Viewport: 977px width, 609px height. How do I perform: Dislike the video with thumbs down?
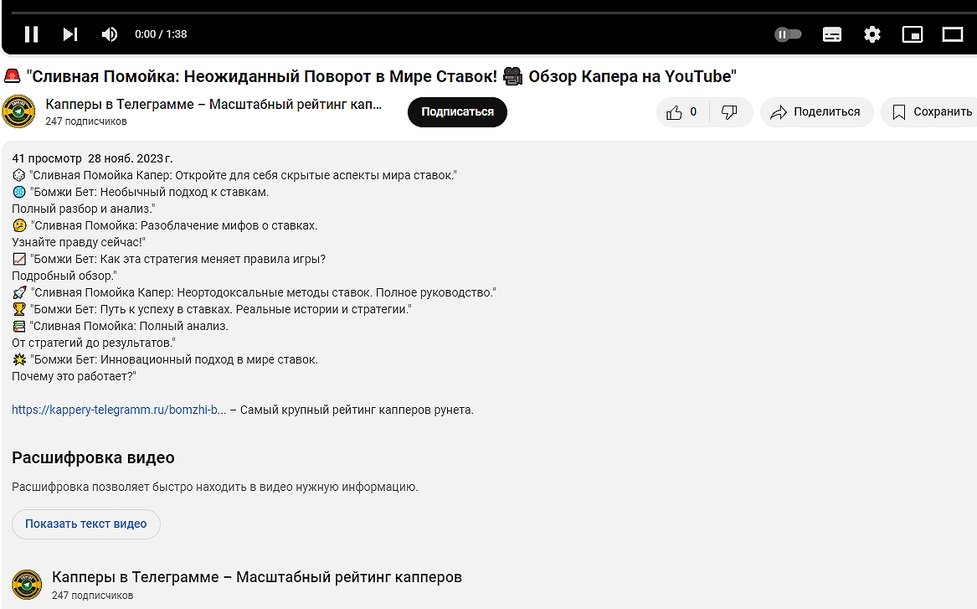point(729,112)
